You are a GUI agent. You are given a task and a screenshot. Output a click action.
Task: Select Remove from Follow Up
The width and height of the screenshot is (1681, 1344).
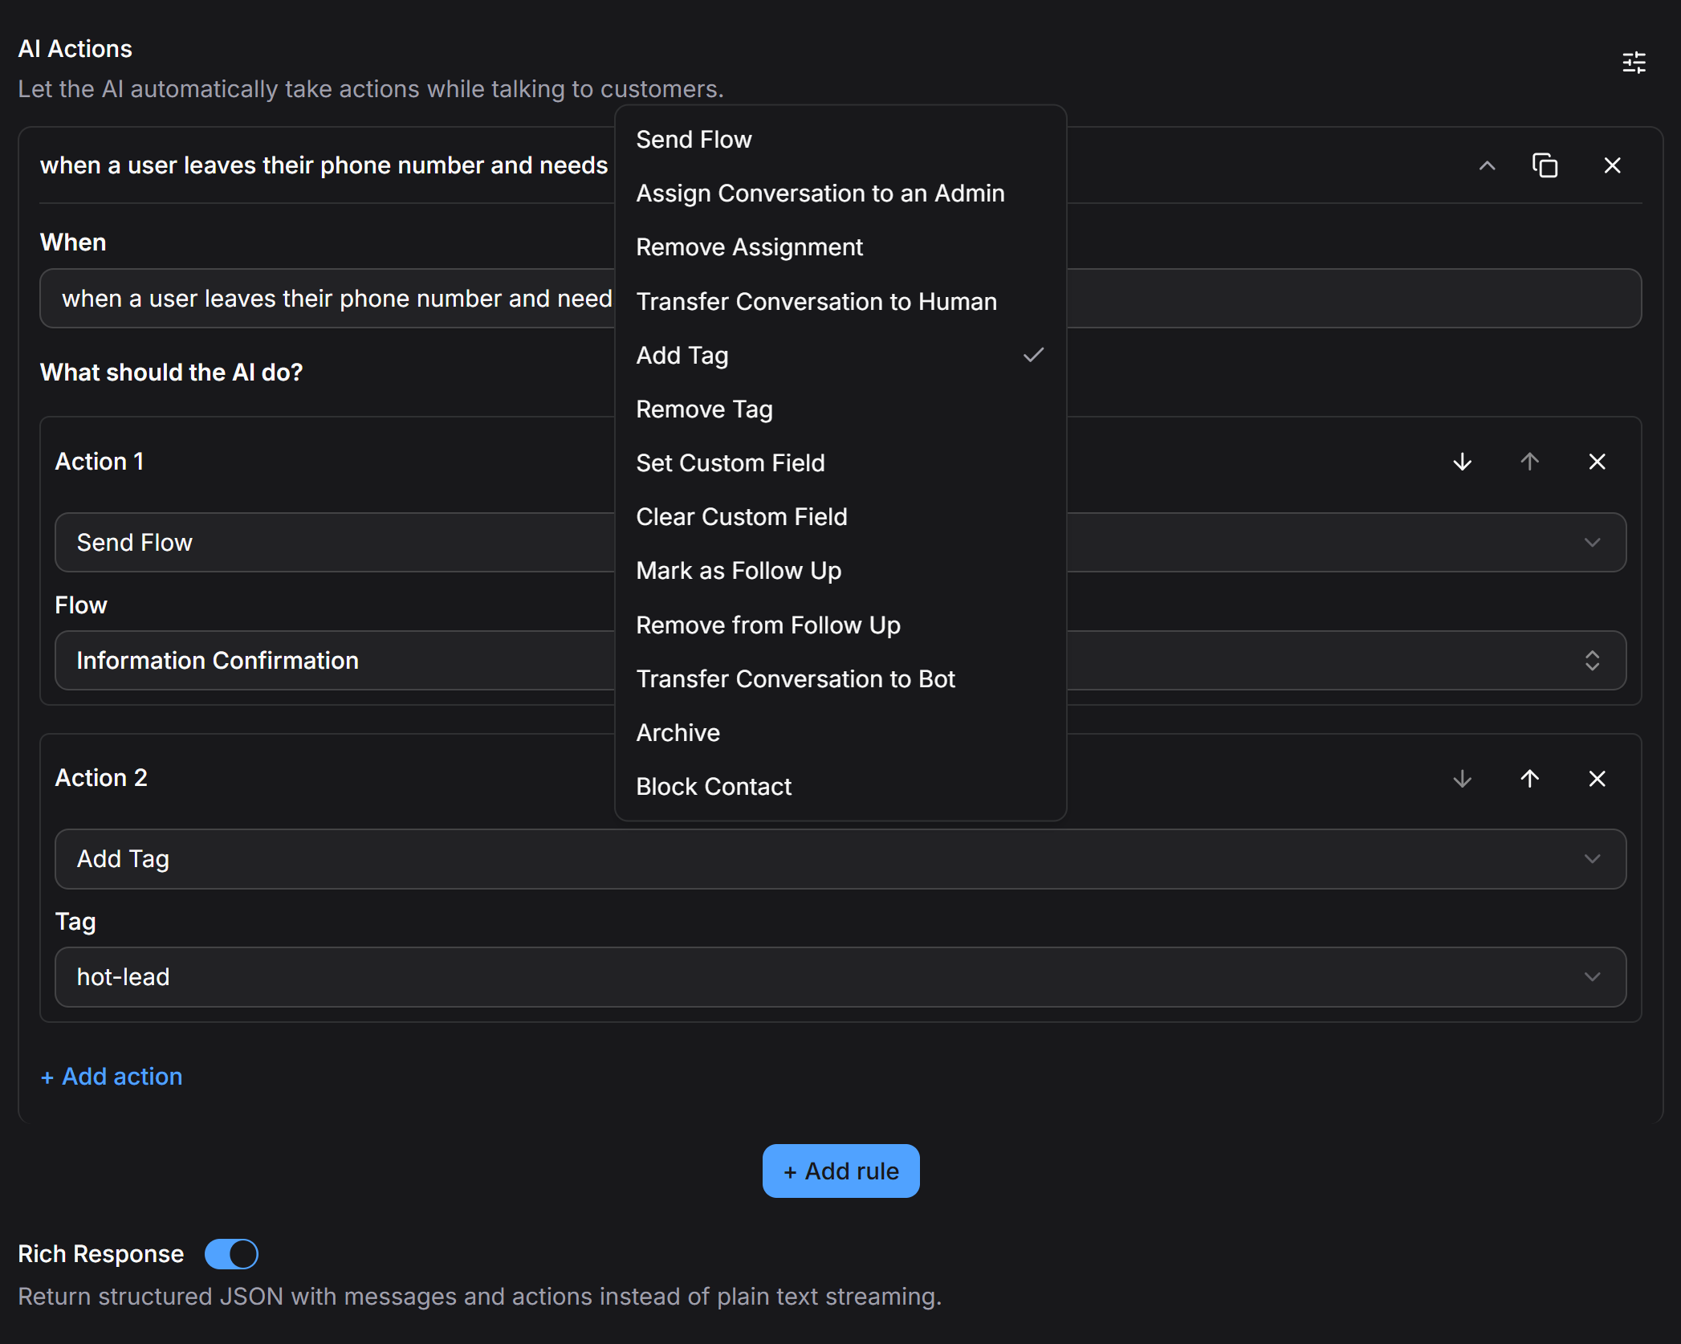[x=840, y=625]
